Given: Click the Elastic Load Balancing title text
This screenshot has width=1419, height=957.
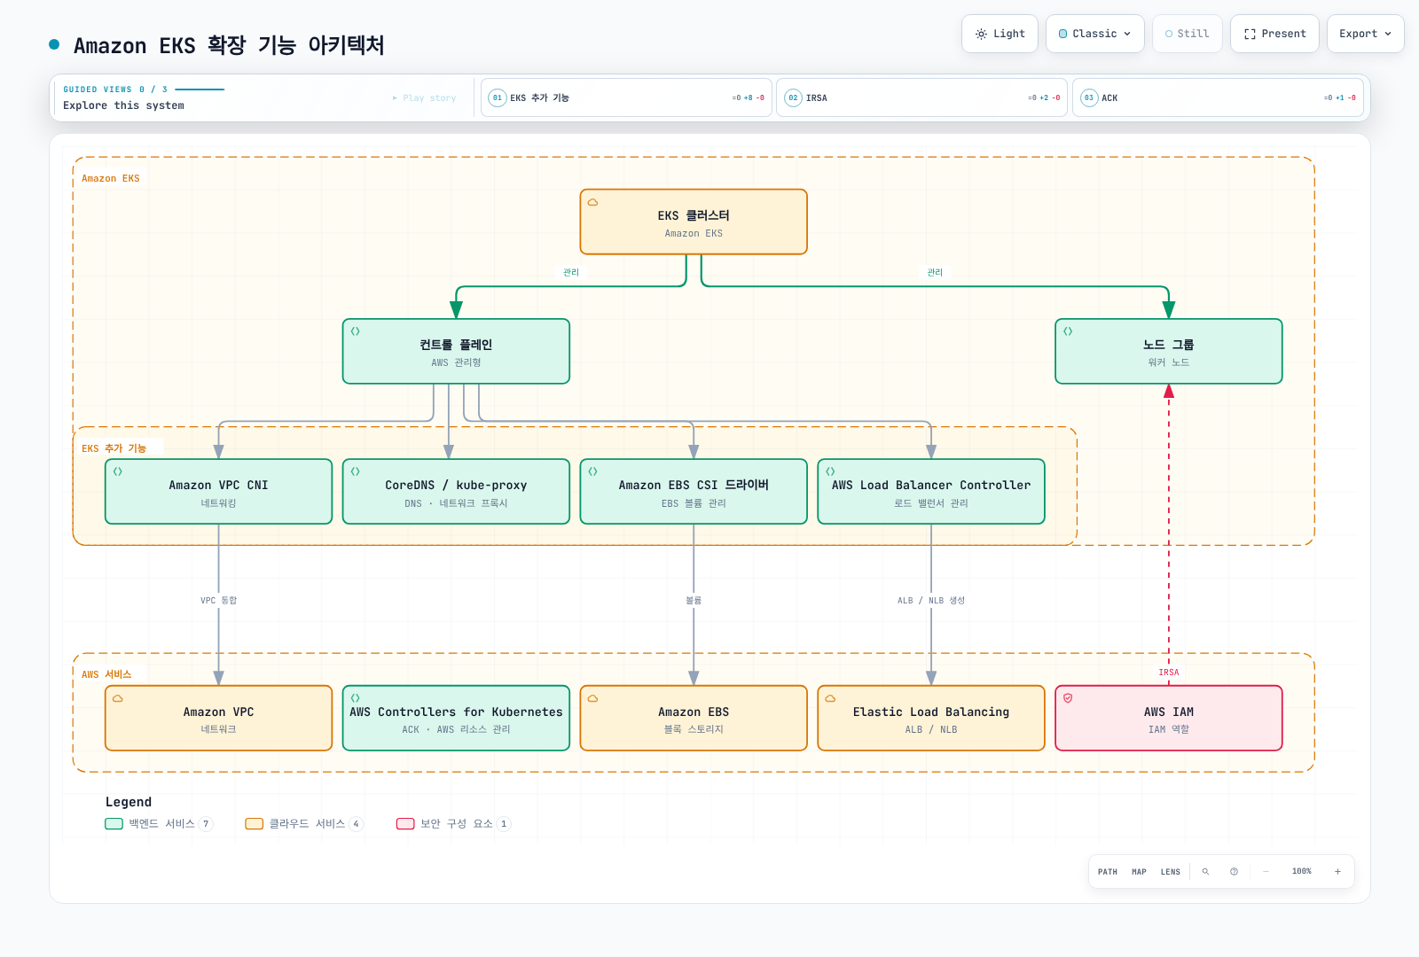Looking at the screenshot, I should click(x=931, y=712).
